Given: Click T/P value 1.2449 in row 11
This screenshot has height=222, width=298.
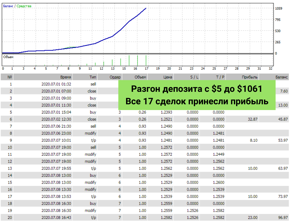Looking at the screenshot, I should 218,154.
